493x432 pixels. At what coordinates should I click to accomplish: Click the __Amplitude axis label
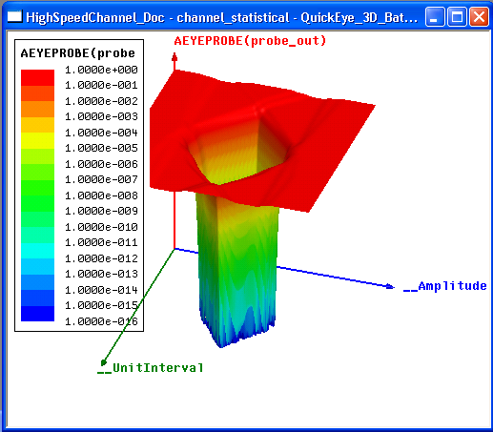(445, 286)
